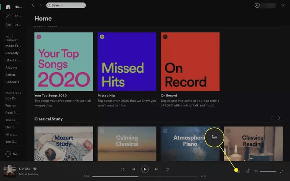Click the Moses Sumney artist name
Viewport: 290px width, 181px height.
tap(29, 174)
